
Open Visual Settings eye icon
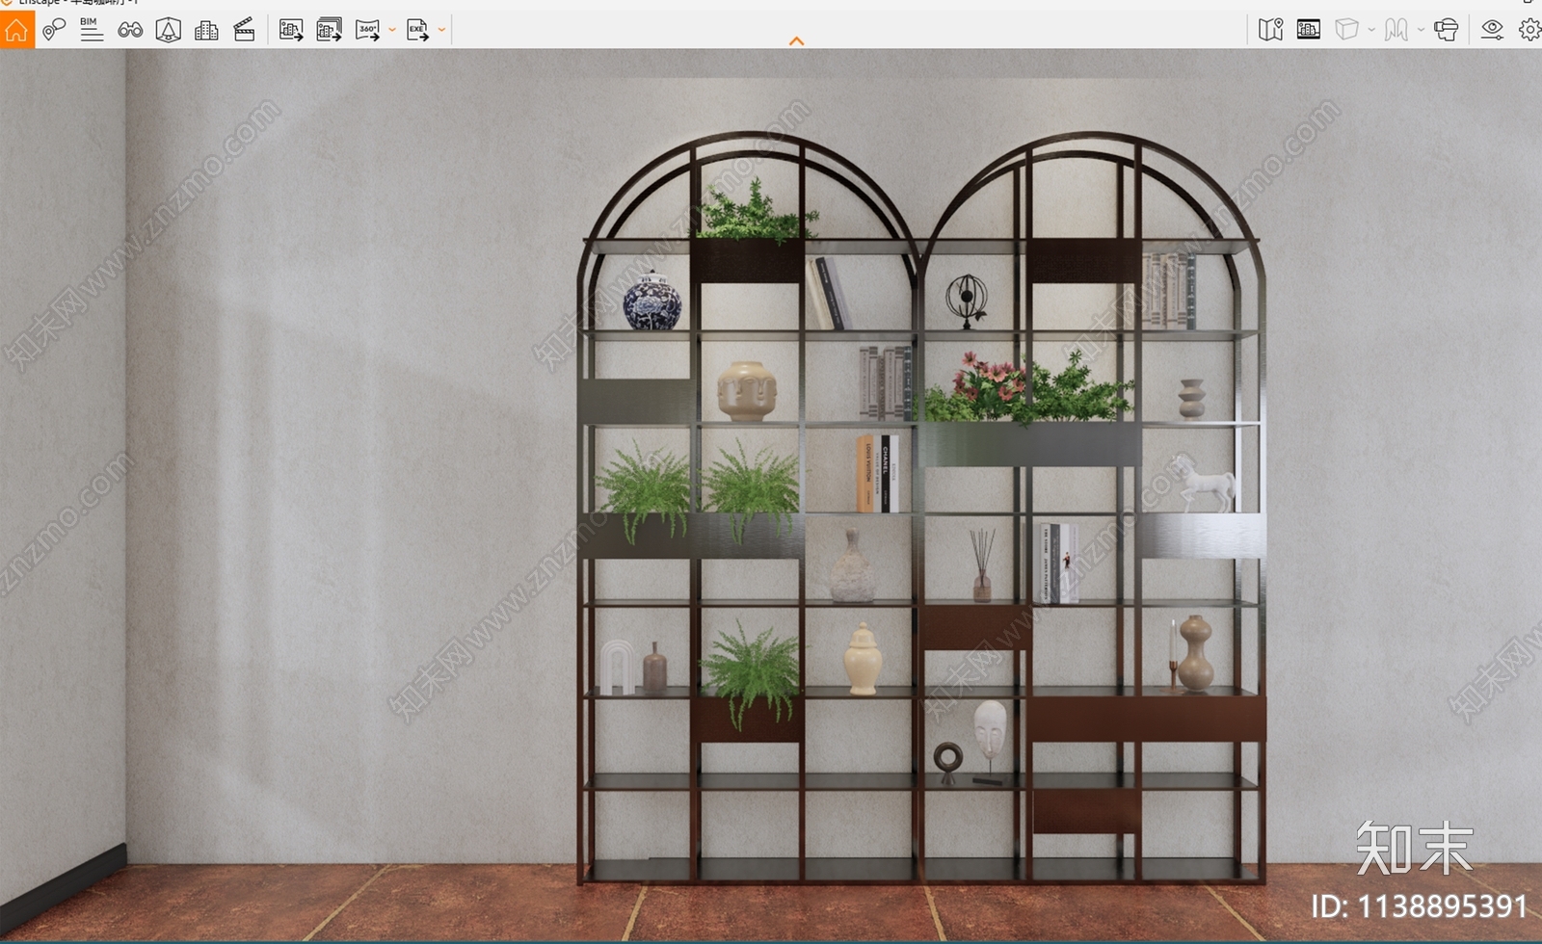pos(1492,30)
